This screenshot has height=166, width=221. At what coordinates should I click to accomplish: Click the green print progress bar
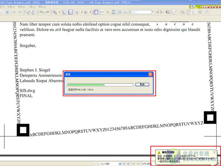(100, 85)
